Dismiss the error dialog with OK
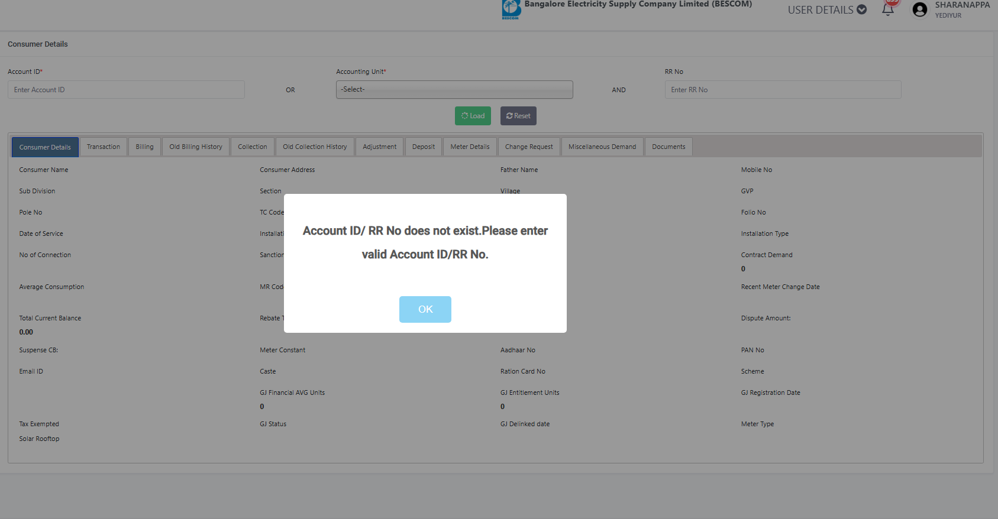This screenshot has height=519, width=998. 425,309
